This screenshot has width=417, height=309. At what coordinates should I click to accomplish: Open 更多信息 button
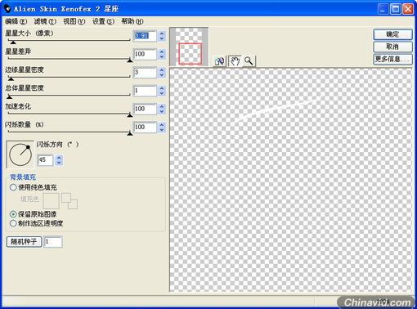392,59
